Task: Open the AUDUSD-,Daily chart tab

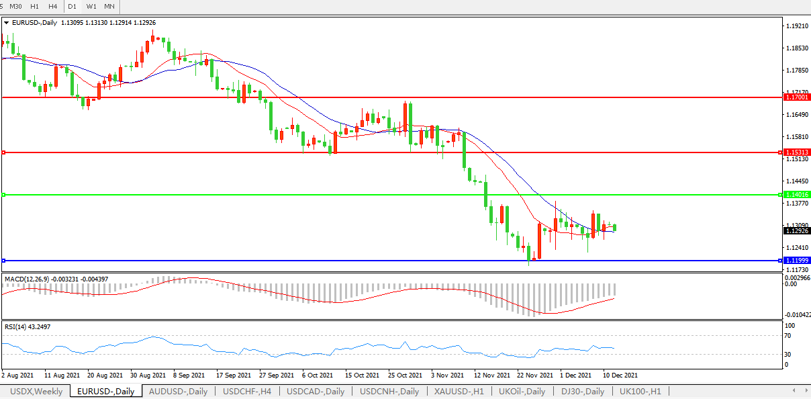Action: pyautogui.click(x=178, y=391)
